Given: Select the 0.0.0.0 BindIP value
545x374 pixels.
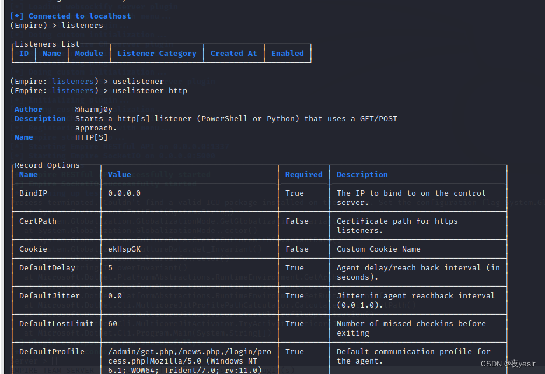Looking at the screenshot, I should [124, 193].
